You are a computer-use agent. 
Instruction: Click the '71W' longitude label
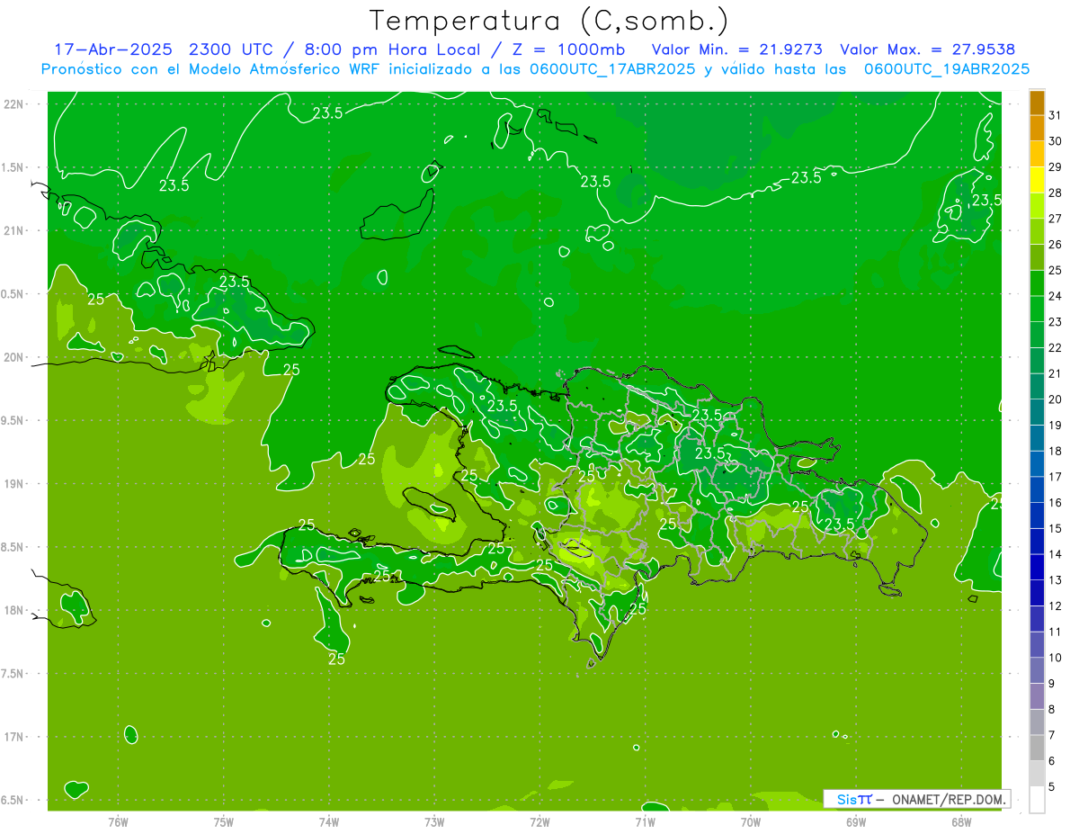[645, 821]
